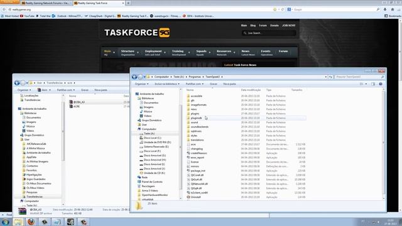Open the sound folder
Viewport: 402px width, 226px height.
pyautogui.click(x=194, y=122)
